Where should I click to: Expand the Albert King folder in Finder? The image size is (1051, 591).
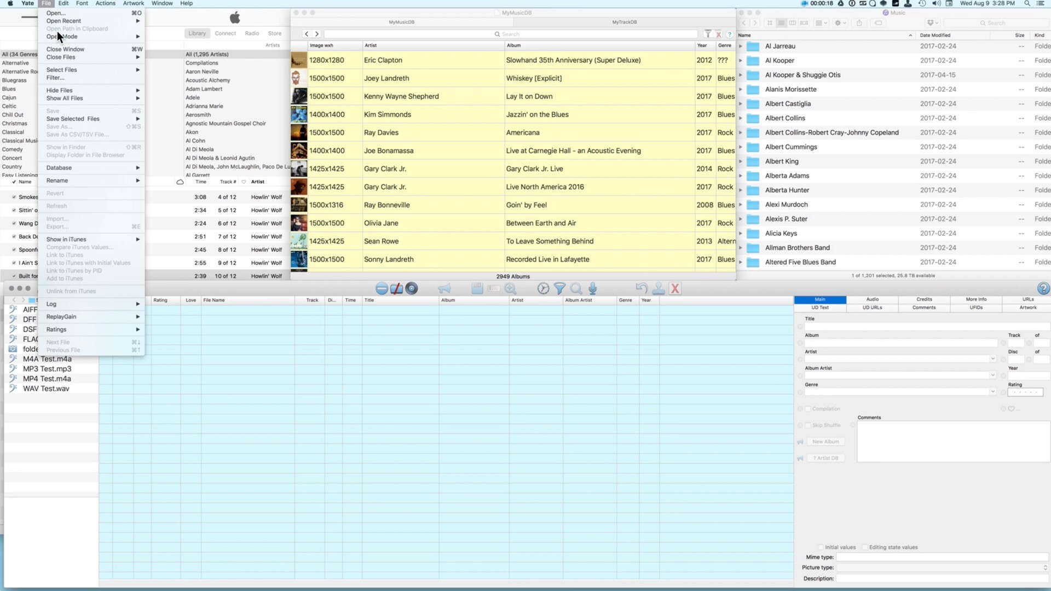point(741,161)
